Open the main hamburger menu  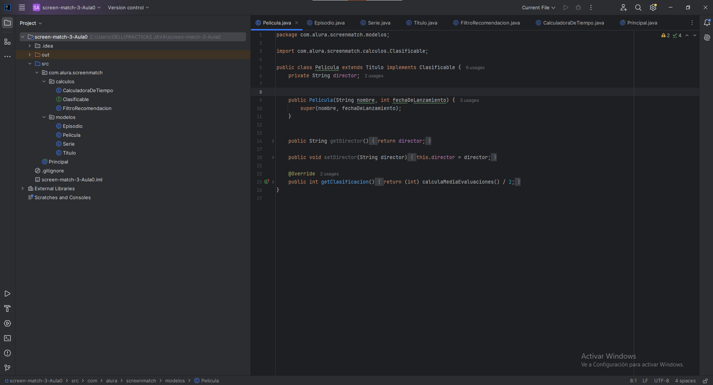(22, 7)
